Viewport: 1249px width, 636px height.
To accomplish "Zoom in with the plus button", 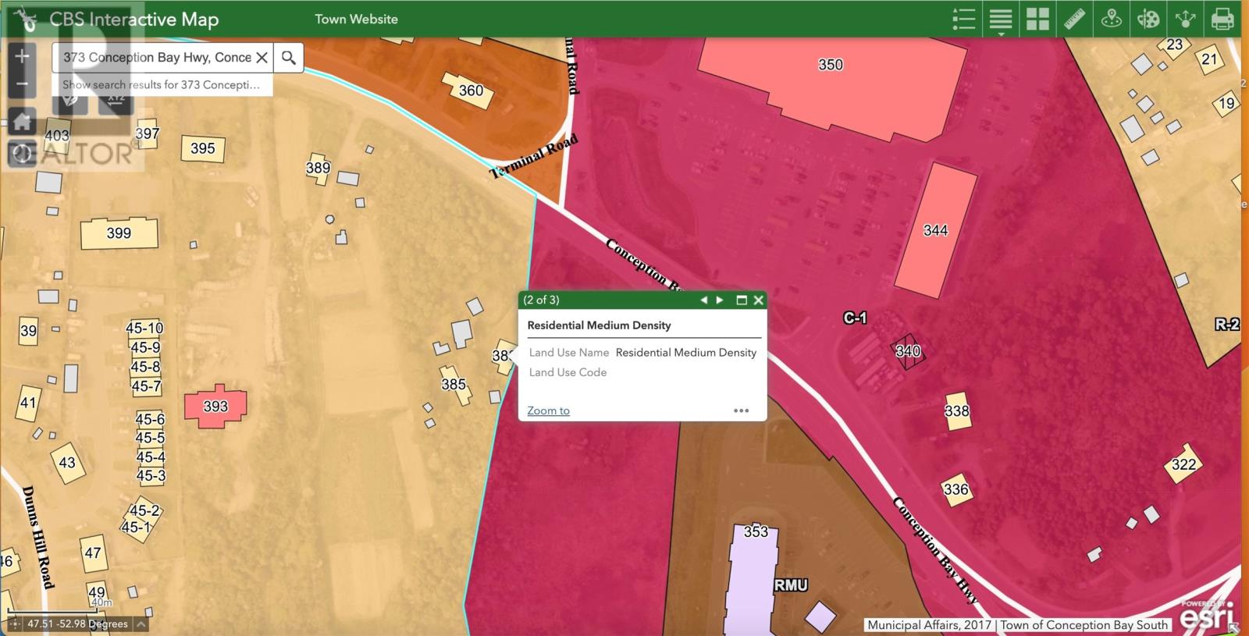I will pyautogui.click(x=22, y=55).
